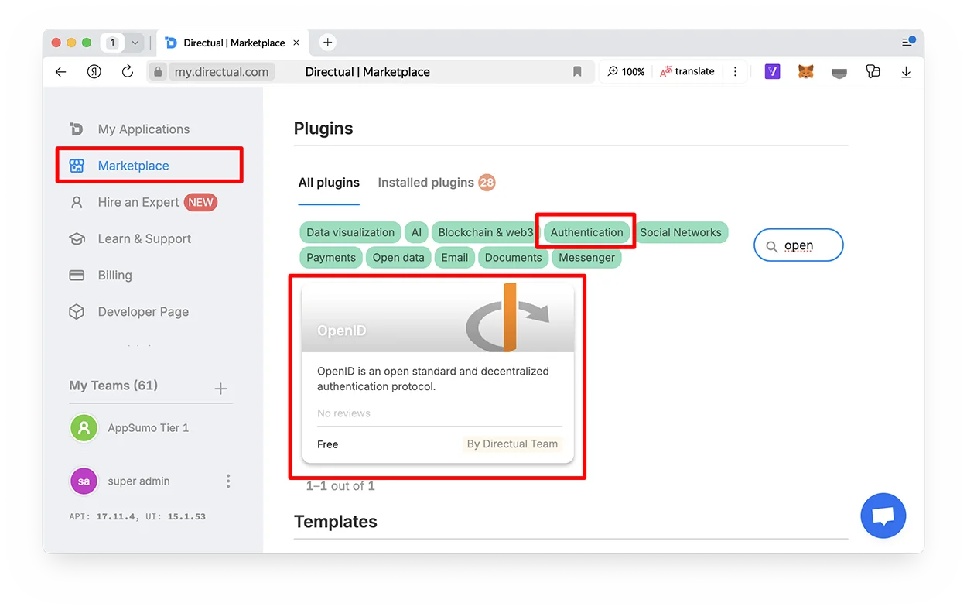967x610 pixels.
Task: Open the three-dot menu beside translate
Action: click(x=735, y=72)
